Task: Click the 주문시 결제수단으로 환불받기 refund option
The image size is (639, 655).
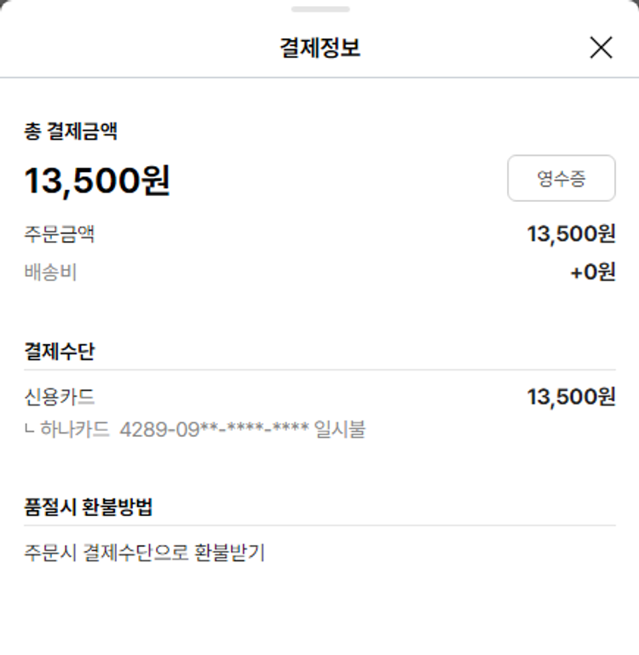Action: [x=144, y=553]
